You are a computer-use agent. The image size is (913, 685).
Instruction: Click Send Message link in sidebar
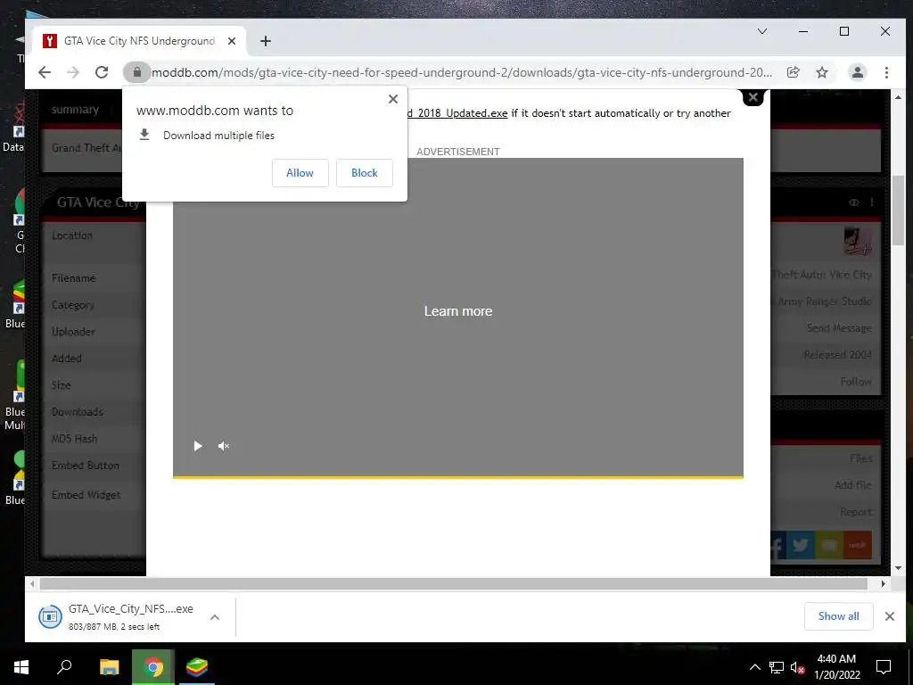[839, 328]
